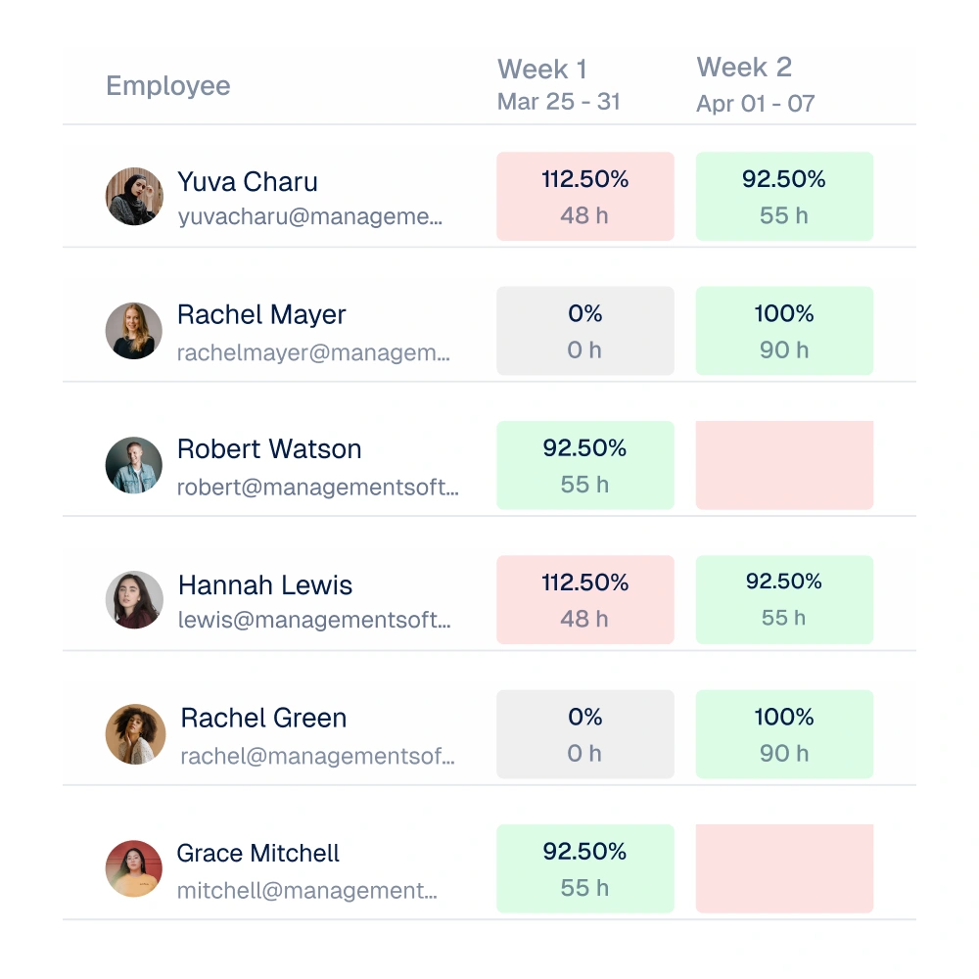The width and height of the screenshot is (979, 979).
Task: Open Rachel Mayer's profile photo
Action: coord(133,331)
